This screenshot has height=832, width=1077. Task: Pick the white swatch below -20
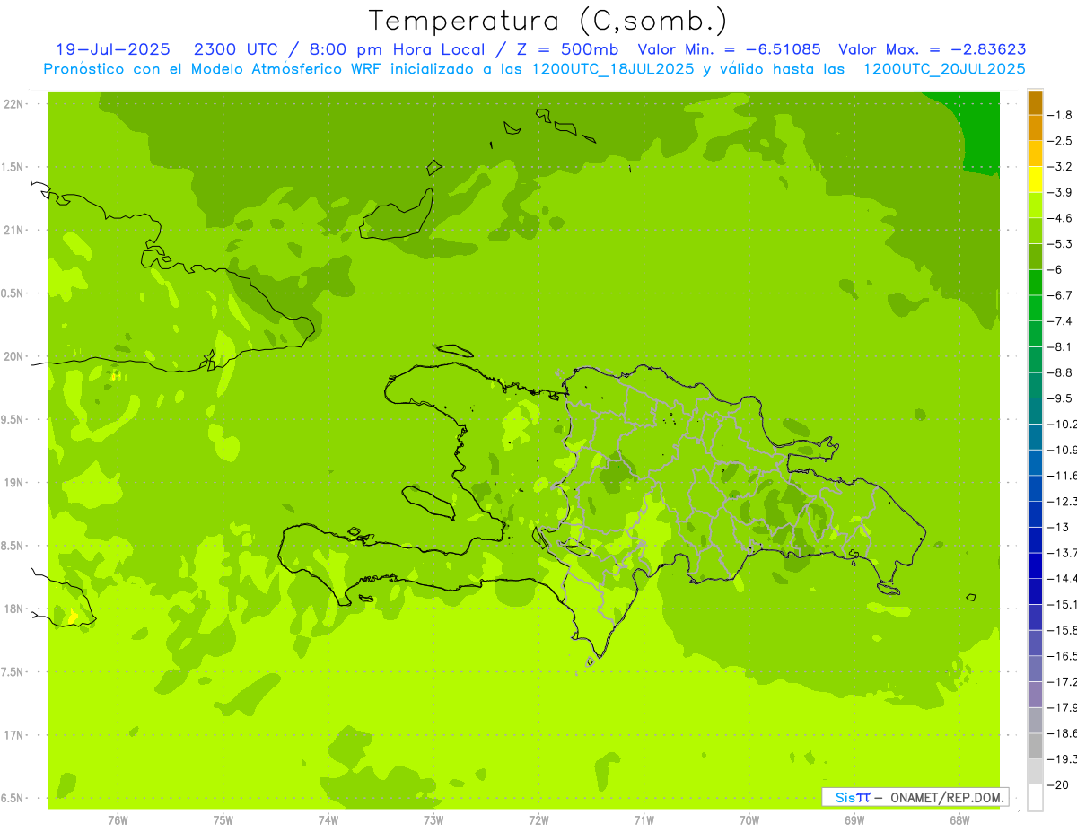pyautogui.click(x=1036, y=798)
